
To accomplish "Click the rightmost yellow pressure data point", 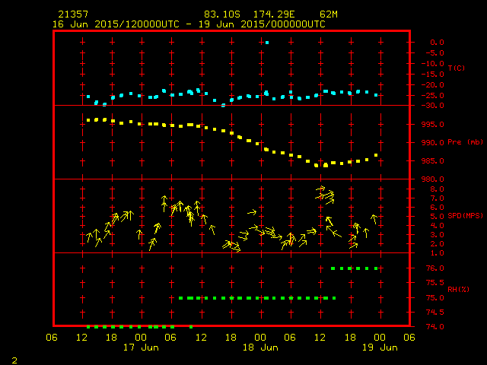I will tap(376, 156).
